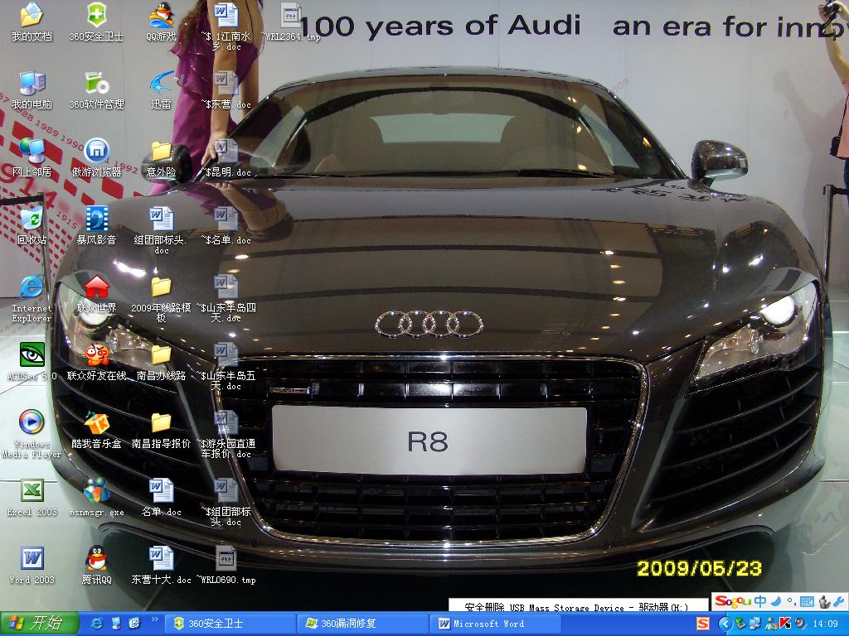Open the 开始 Start menu button
849x636 pixels.
point(39,624)
